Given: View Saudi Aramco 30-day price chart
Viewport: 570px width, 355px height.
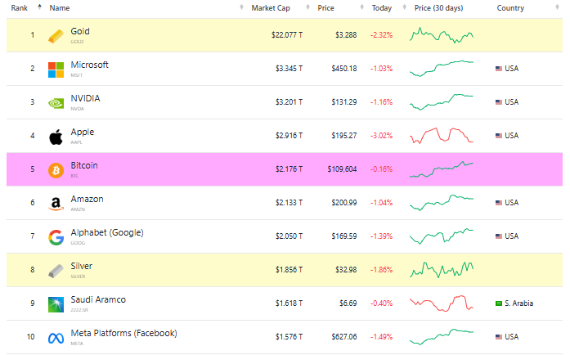Looking at the screenshot, I should click(442, 303).
